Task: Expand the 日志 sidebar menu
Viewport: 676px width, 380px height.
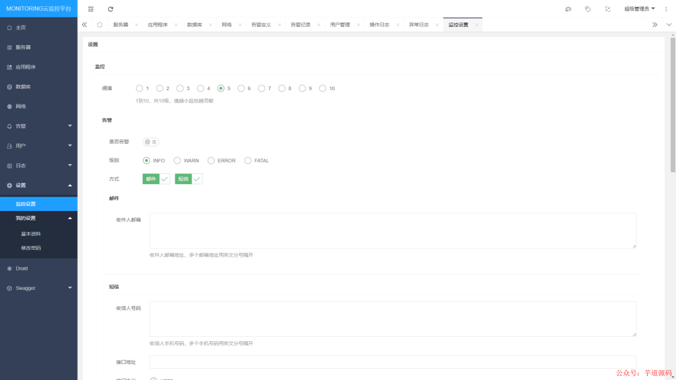Action: point(39,166)
